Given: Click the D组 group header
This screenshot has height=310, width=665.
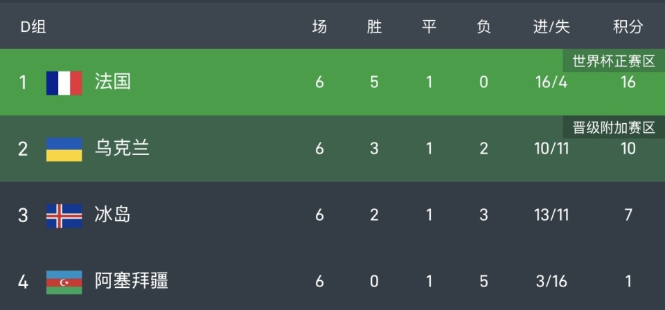Looking at the screenshot, I should pyautogui.click(x=33, y=27).
